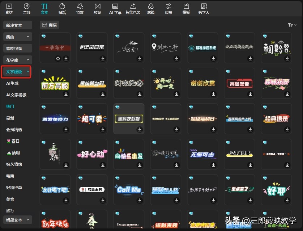The width and height of the screenshot is (303, 231).
Task: Select the 文本 text tab
Action: [44, 9]
